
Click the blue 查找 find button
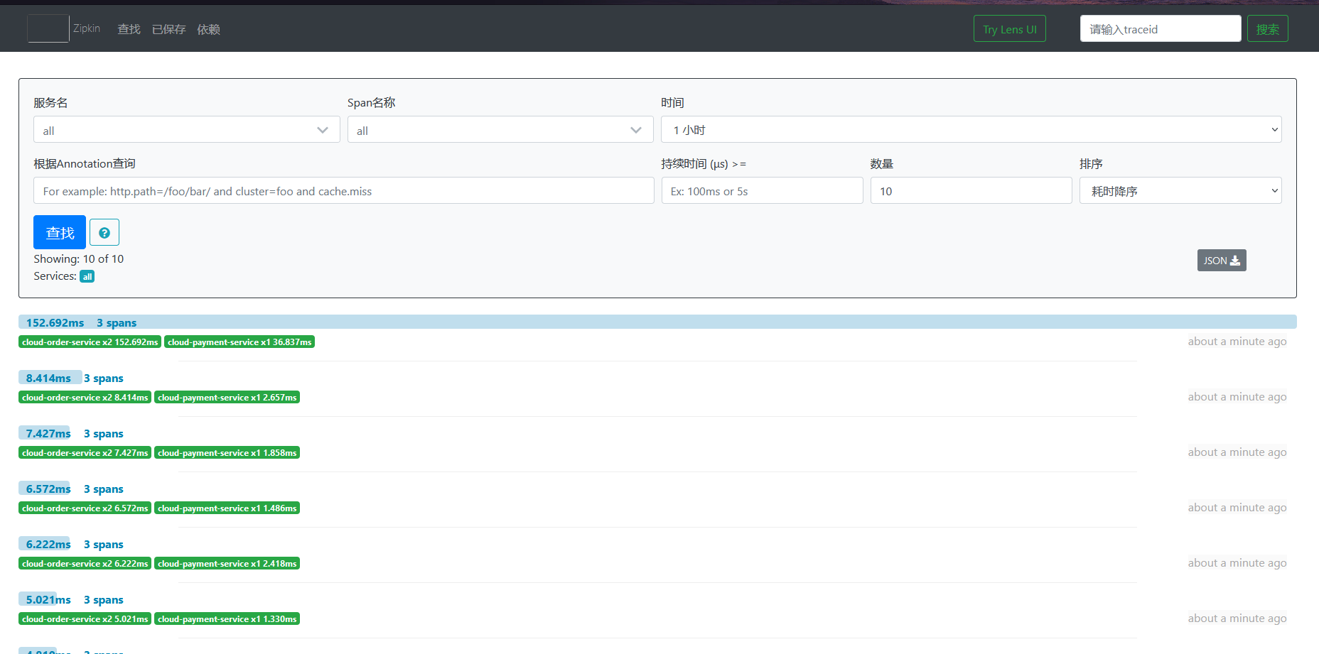tap(60, 232)
